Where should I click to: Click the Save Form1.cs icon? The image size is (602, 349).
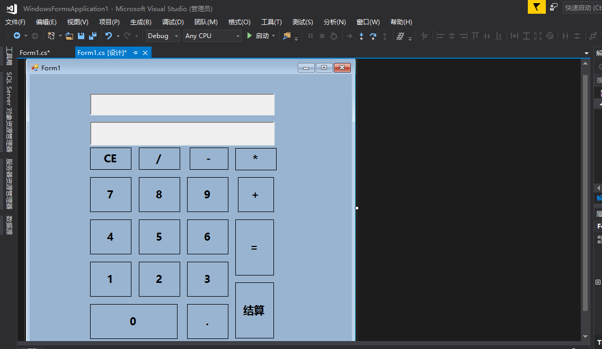[x=81, y=36]
